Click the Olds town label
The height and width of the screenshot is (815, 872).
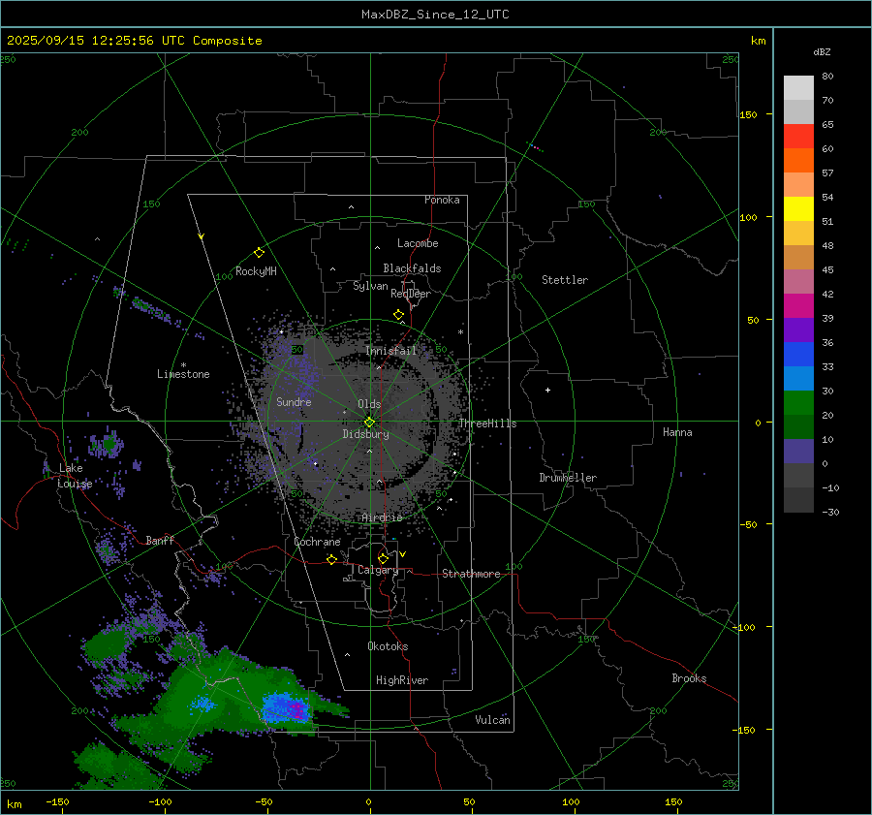pos(369,404)
